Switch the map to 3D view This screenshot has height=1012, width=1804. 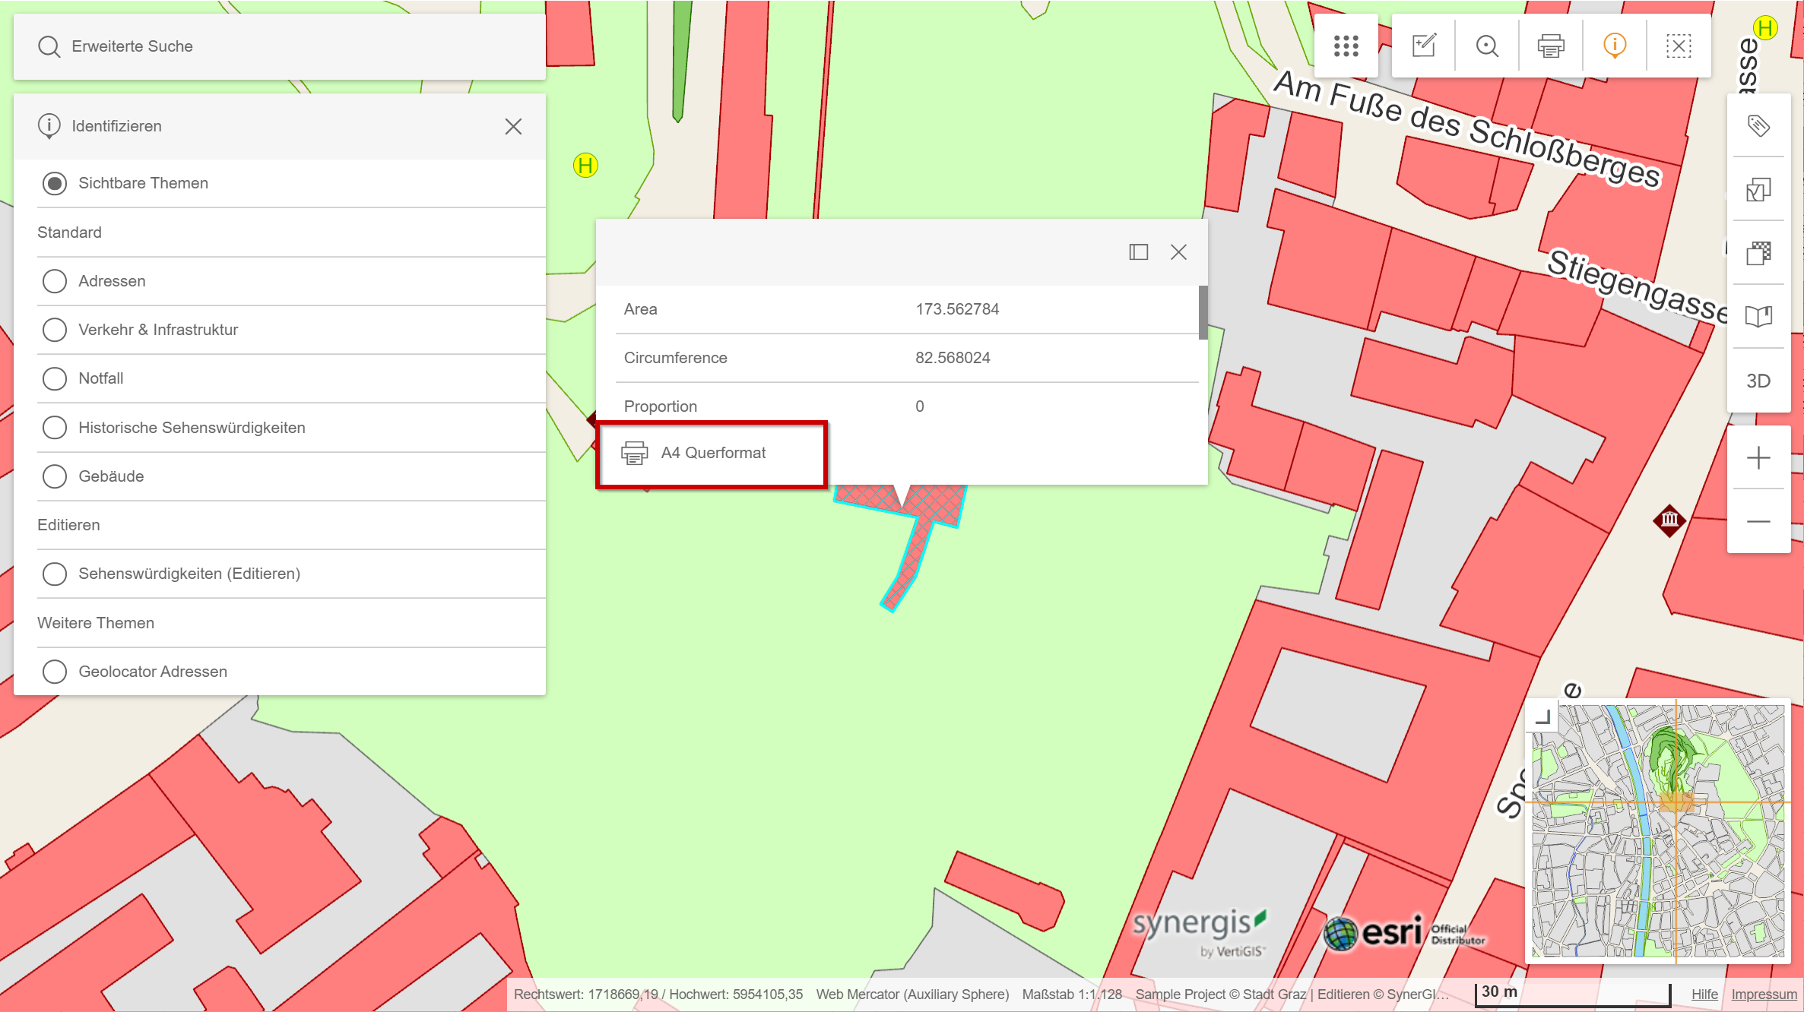(x=1758, y=380)
